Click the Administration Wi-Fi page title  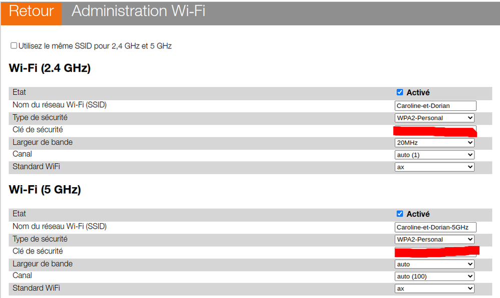[x=138, y=11]
